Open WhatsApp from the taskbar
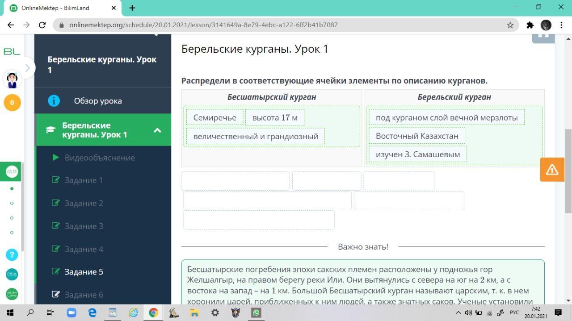572x321 pixels. pos(256,313)
